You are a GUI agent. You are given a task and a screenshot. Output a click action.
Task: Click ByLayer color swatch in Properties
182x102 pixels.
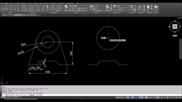(x=114, y=6)
